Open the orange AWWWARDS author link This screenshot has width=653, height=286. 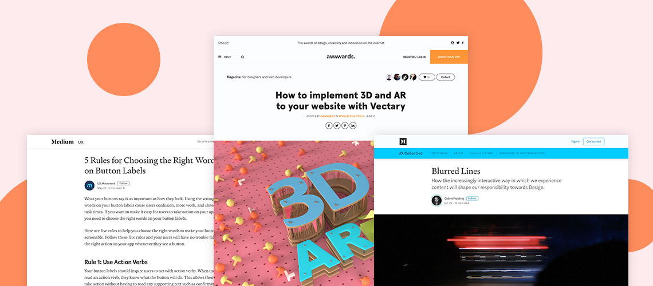click(328, 116)
